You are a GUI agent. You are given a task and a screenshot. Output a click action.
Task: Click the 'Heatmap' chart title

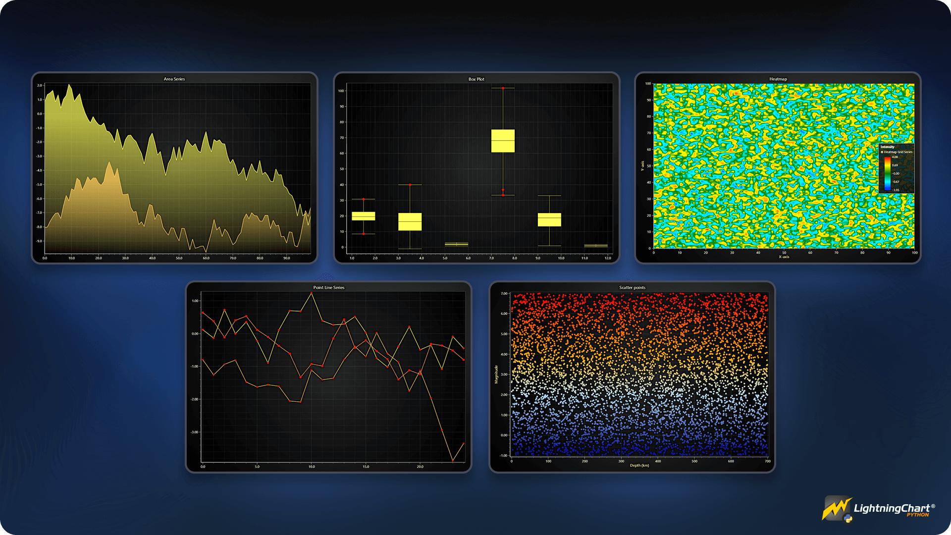pyautogui.click(x=778, y=79)
